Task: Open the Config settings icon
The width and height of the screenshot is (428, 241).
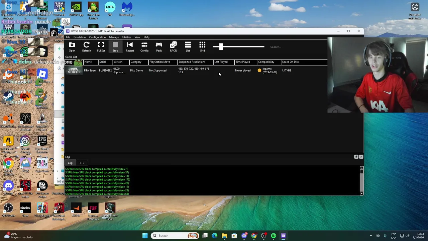Action: pyautogui.click(x=144, y=47)
